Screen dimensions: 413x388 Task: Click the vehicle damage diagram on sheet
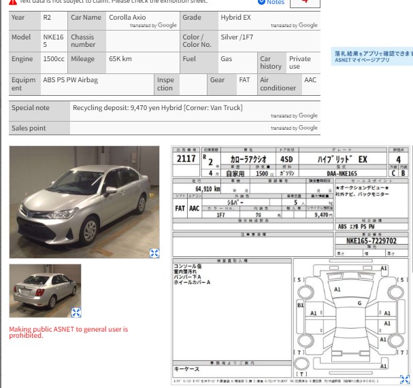pyautogui.click(x=350, y=318)
